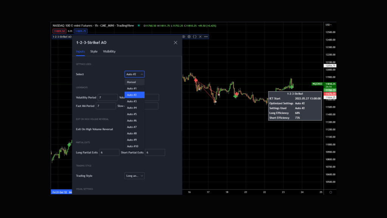Choose Auto #5 from the dropdown list
387x218 pixels.
tap(135, 114)
